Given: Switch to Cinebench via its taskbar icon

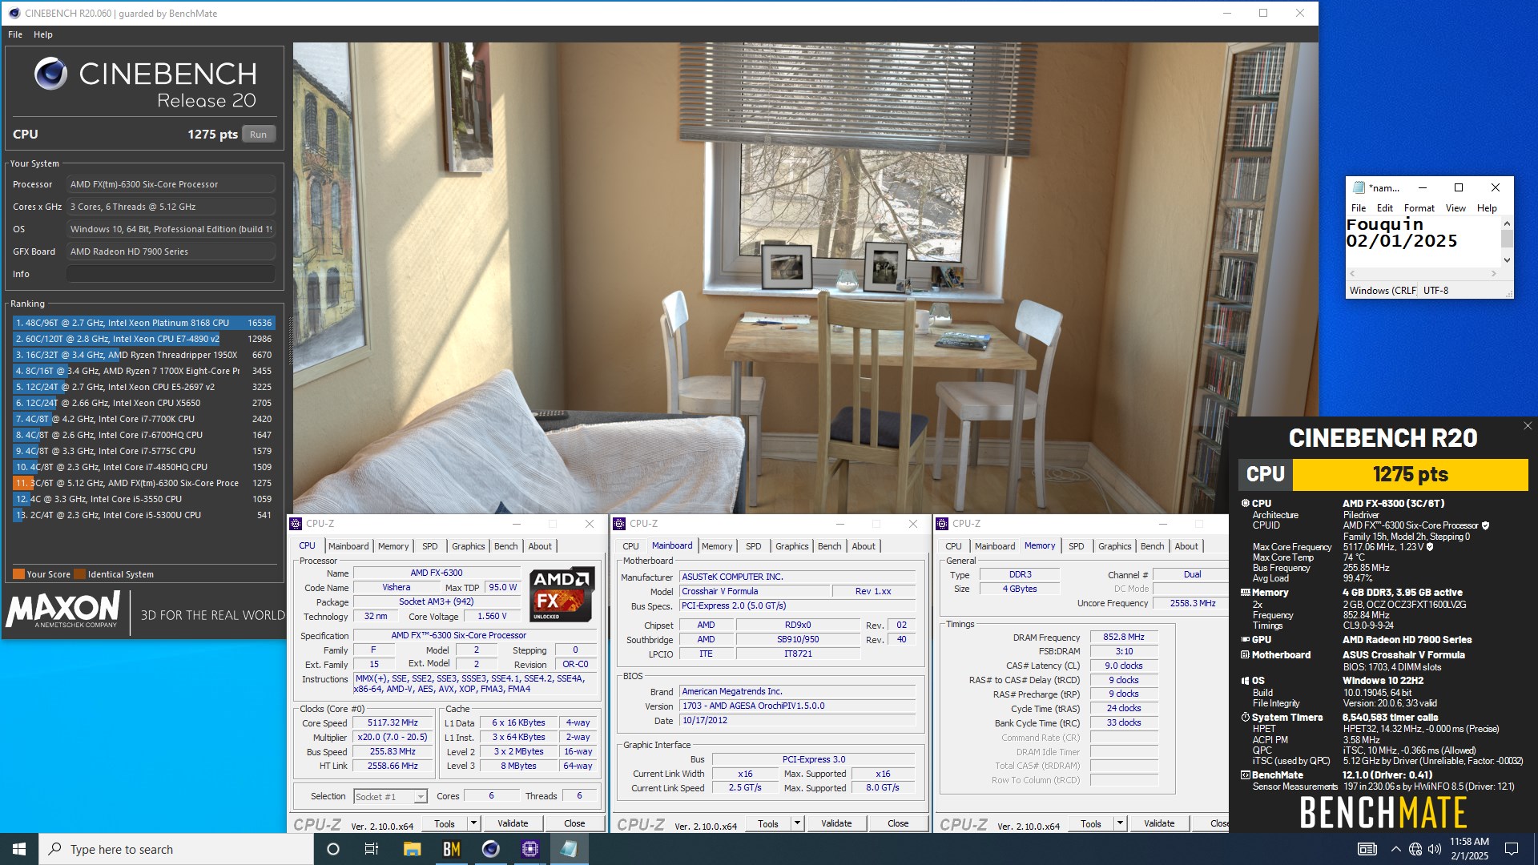Looking at the screenshot, I should (x=490, y=849).
